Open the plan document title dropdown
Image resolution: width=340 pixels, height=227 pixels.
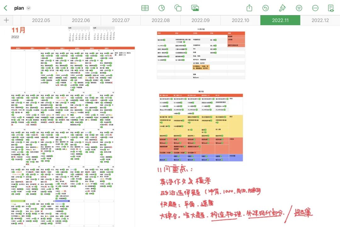coord(29,8)
